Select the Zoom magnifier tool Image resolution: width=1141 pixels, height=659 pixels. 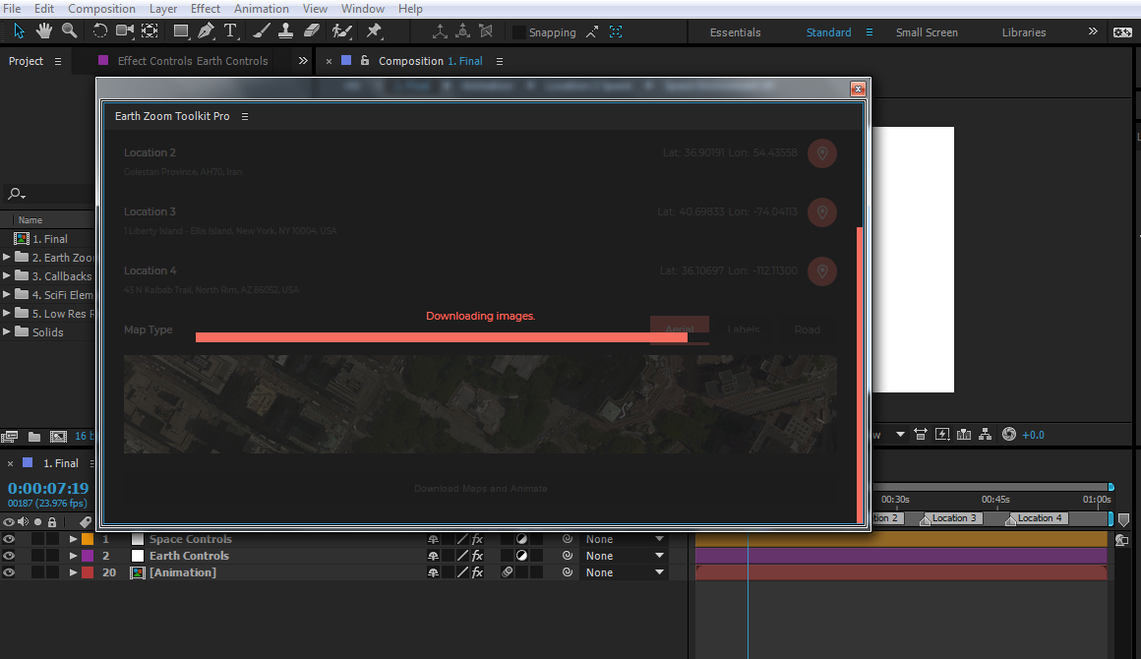click(69, 30)
